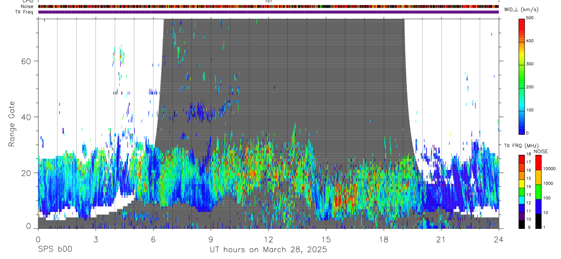Click the Noise strip above the plot
Viewport: 561px width, 259px height.
[x=269, y=6]
